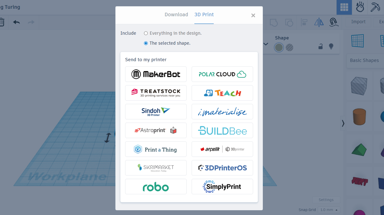Send to Polar Cloud
The image size is (384, 215).
[x=222, y=74]
